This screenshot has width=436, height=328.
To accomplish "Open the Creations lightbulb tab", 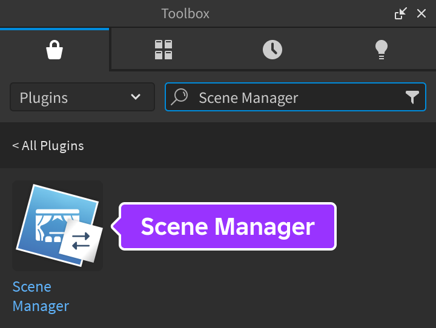I will coord(381,50).
